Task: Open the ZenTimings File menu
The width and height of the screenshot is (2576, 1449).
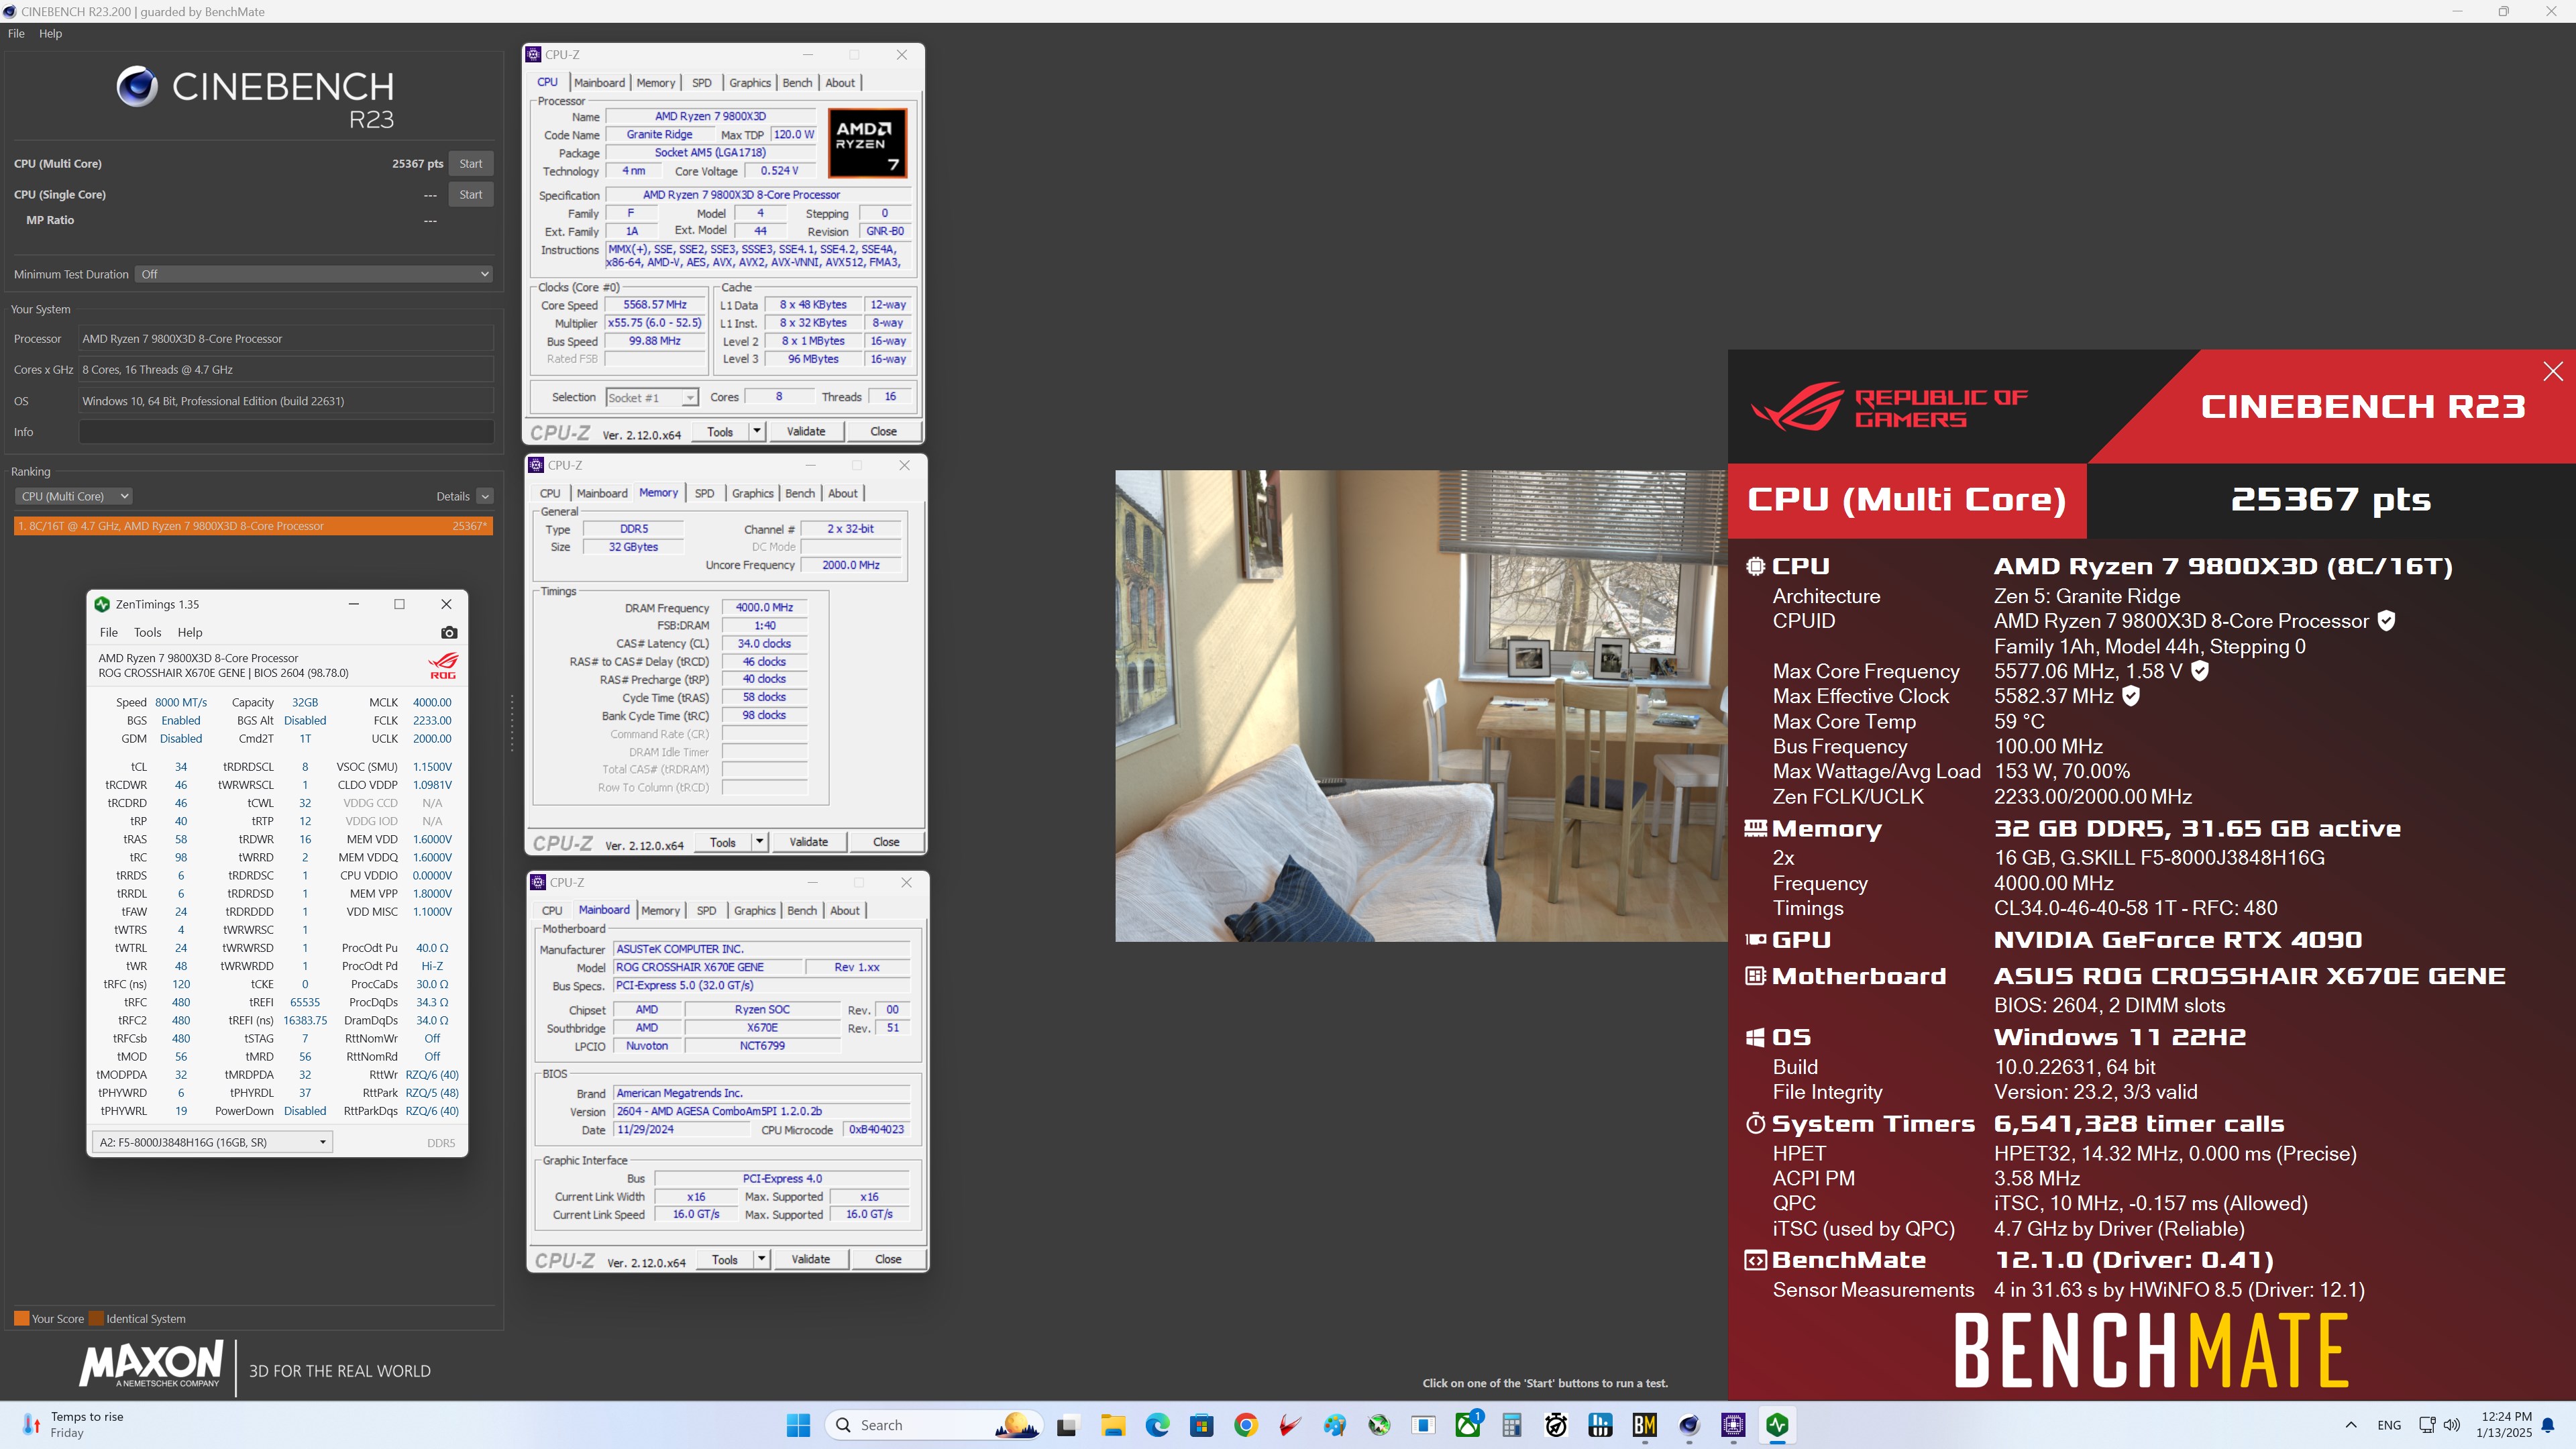Action: tap(109, 632)
